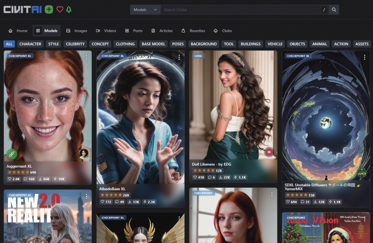Open the AlbedoBase XL model title

click(112, 189)
